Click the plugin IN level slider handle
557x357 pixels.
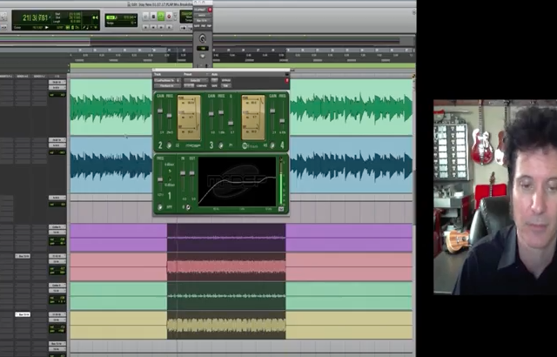[183, 173]
